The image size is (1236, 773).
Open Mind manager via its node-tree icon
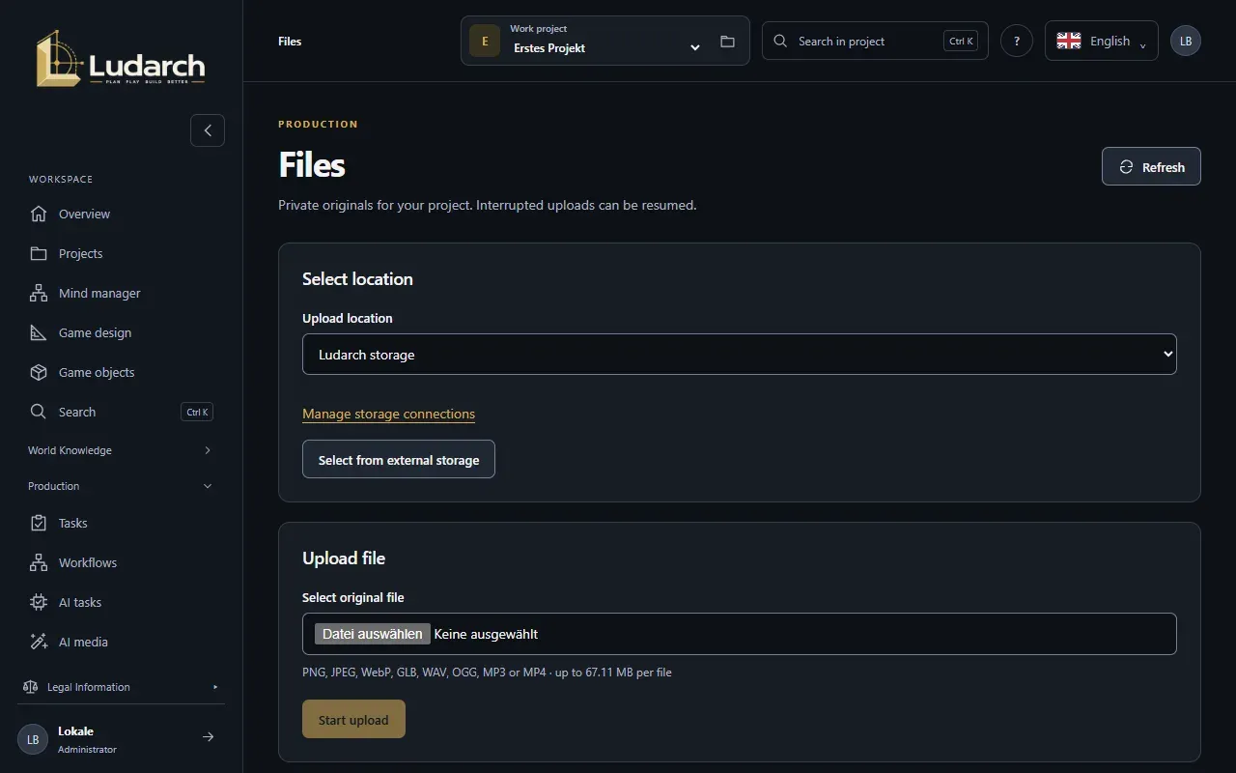tap(39, 293)
